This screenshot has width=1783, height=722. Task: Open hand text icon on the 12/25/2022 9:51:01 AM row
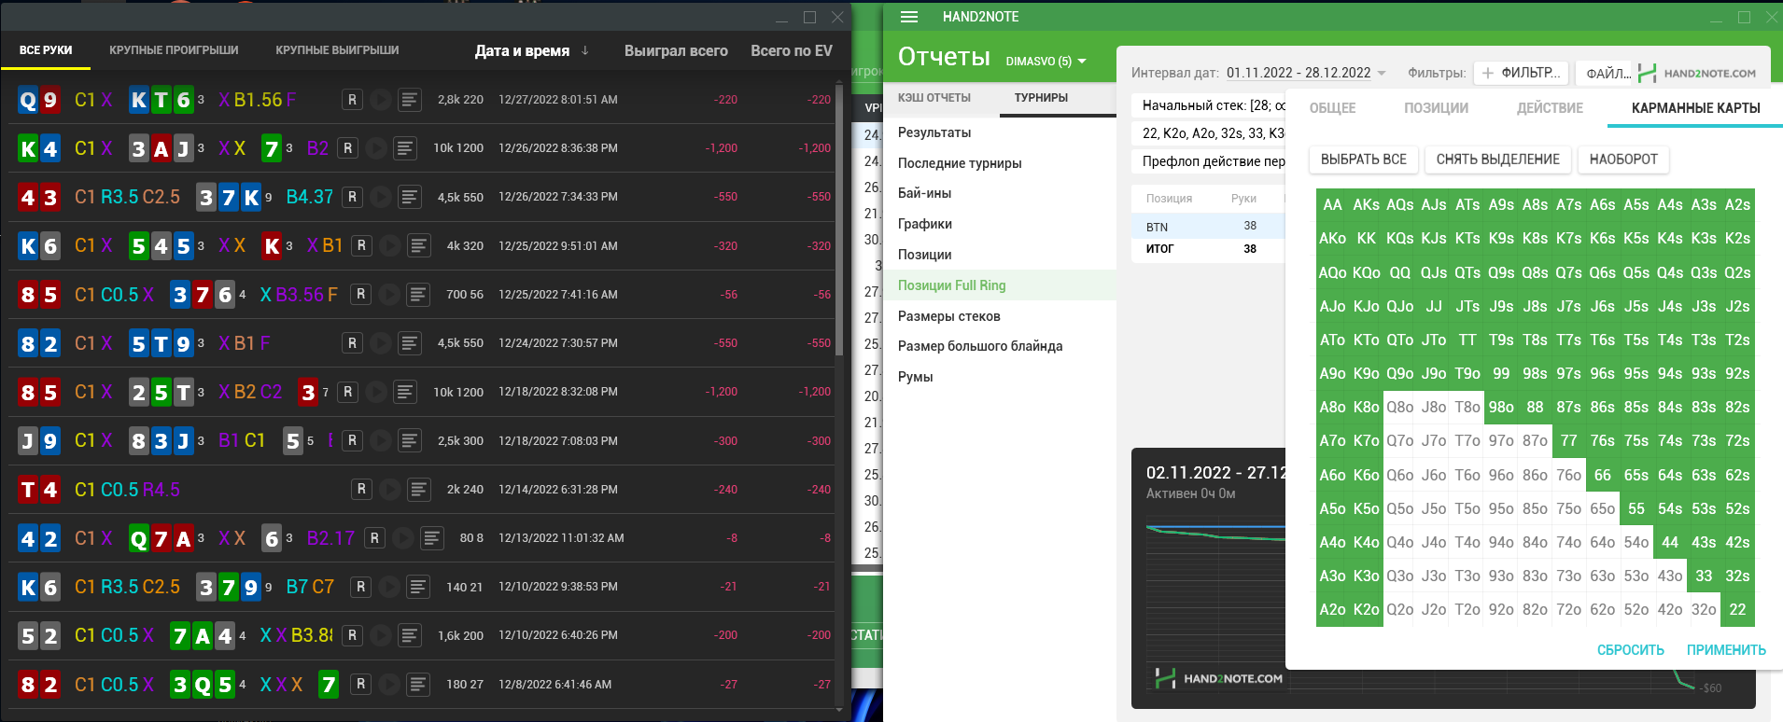(419, 245)
